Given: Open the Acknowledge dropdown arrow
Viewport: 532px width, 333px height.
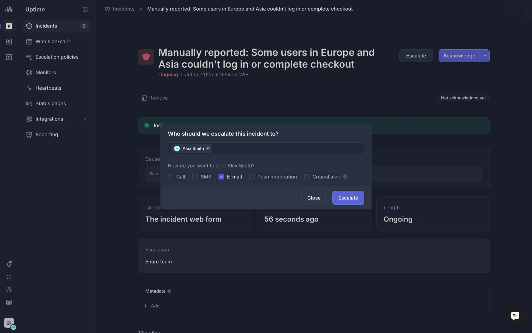Looking at the screenshot, I should tap(485, 56).
